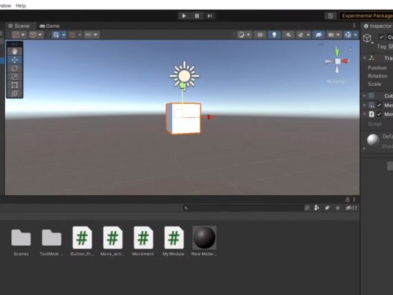This screenshot has height=295, width=393.
Task: Select the combined Transform tool
Action: [15, 93]
